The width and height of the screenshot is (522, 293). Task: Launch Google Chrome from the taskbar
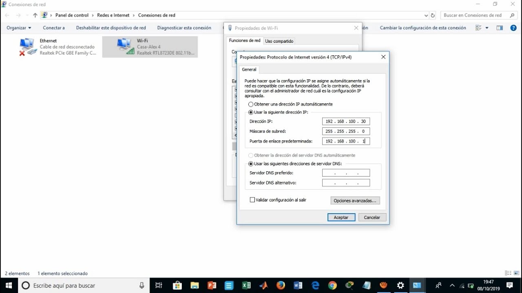coord(332,285)
